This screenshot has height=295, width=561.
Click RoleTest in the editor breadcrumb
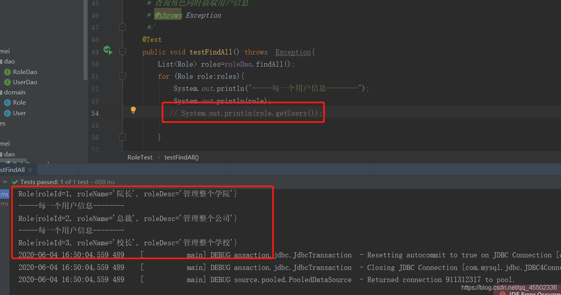tap(140, 157)
